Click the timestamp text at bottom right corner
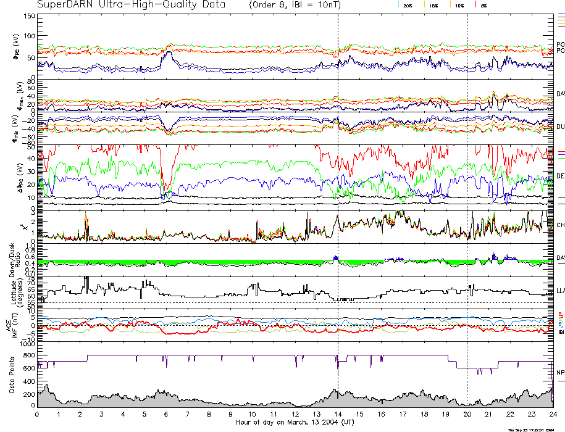Viewport: 565px width, 432px height. 529,430
